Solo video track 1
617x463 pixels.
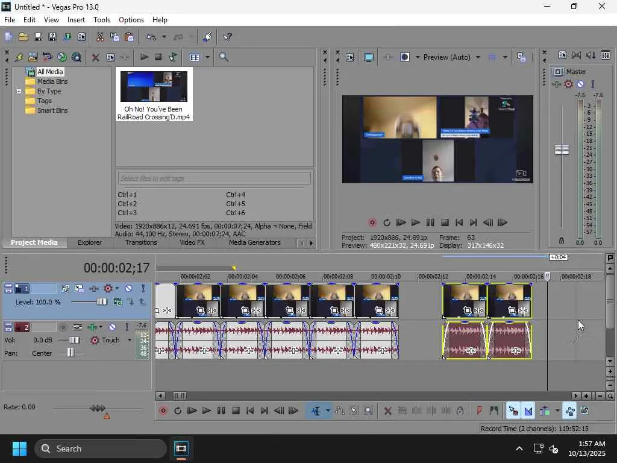pos(143,289)
